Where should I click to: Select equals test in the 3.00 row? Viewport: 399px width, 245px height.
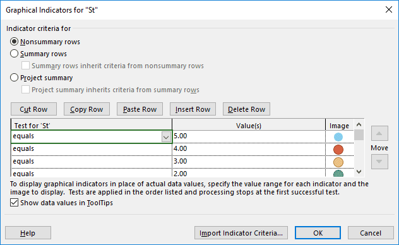click(92, 162)
